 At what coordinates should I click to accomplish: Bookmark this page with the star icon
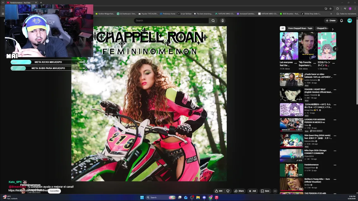click(330, 8)
